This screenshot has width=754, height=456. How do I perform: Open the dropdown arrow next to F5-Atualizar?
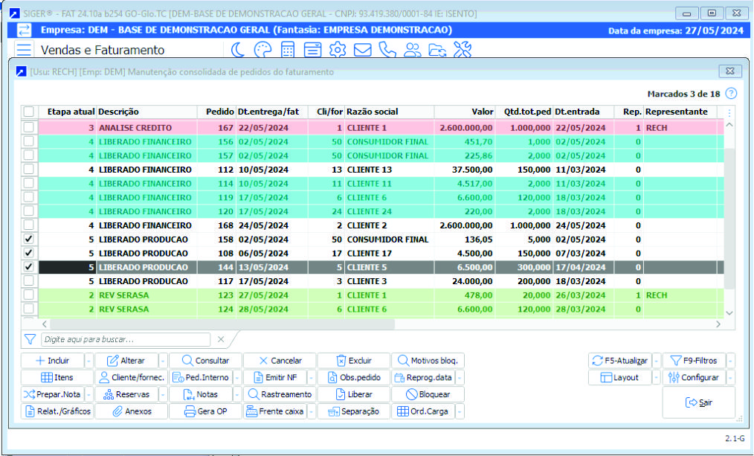click(657, 361)
